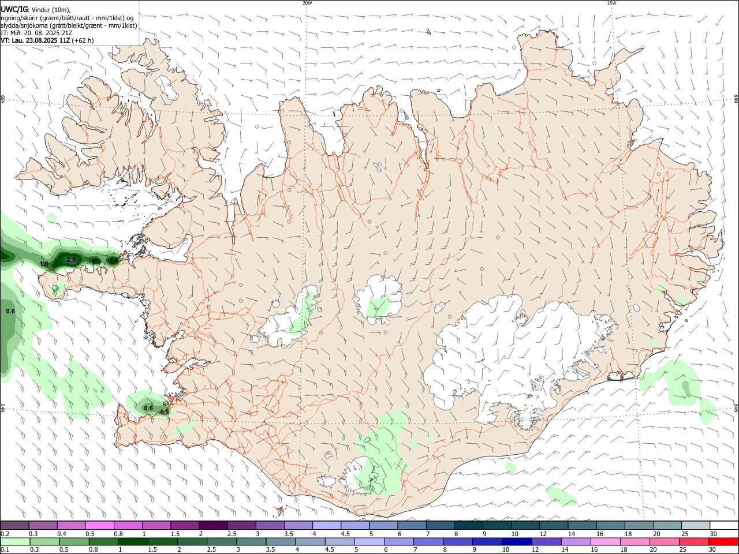The height and width of the screenshot is (554, 739).
Task: Click the 'slydda/snjókoma' legend description line
Action: (69, 25)
